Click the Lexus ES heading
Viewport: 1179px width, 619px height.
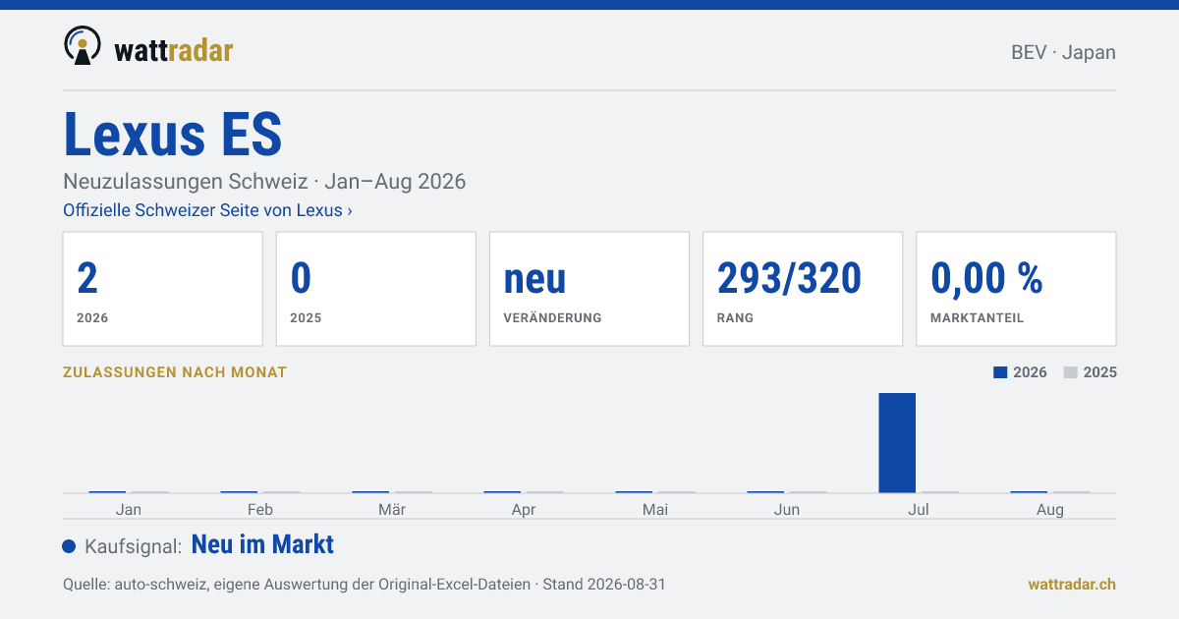coord(173,135)
